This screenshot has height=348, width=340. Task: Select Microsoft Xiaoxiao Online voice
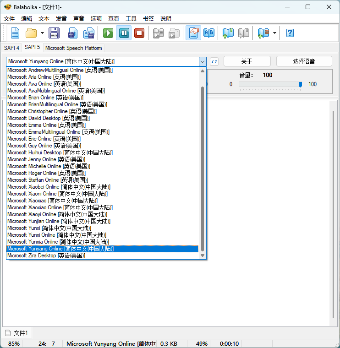coord(102,207)
